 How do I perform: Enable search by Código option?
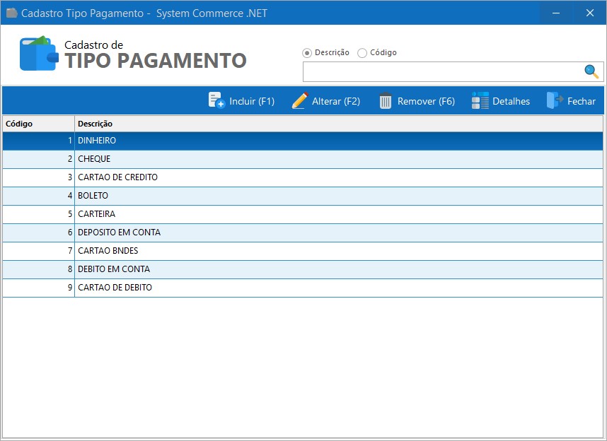pyautogui.click(x=362, y=52)
